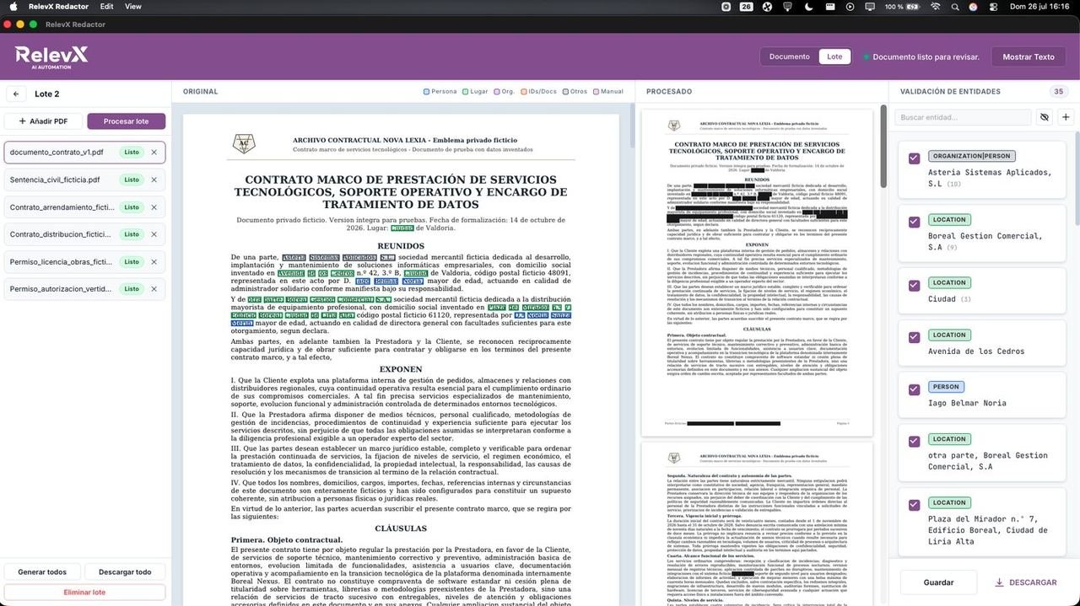Click Descargar todo button
Screen dimensions: 1080x606
pos(125,572)
